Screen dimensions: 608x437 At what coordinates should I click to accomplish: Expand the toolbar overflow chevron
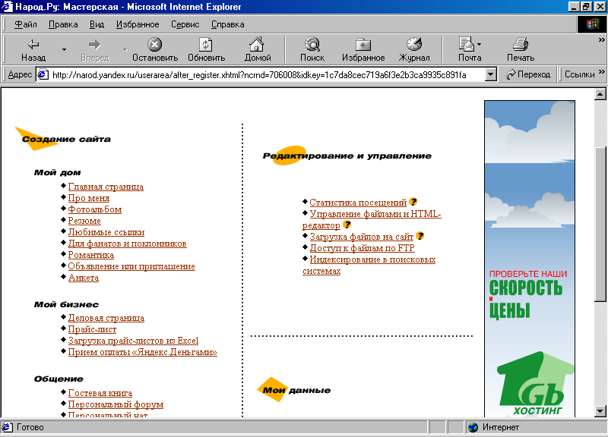[x=601, y=40]
